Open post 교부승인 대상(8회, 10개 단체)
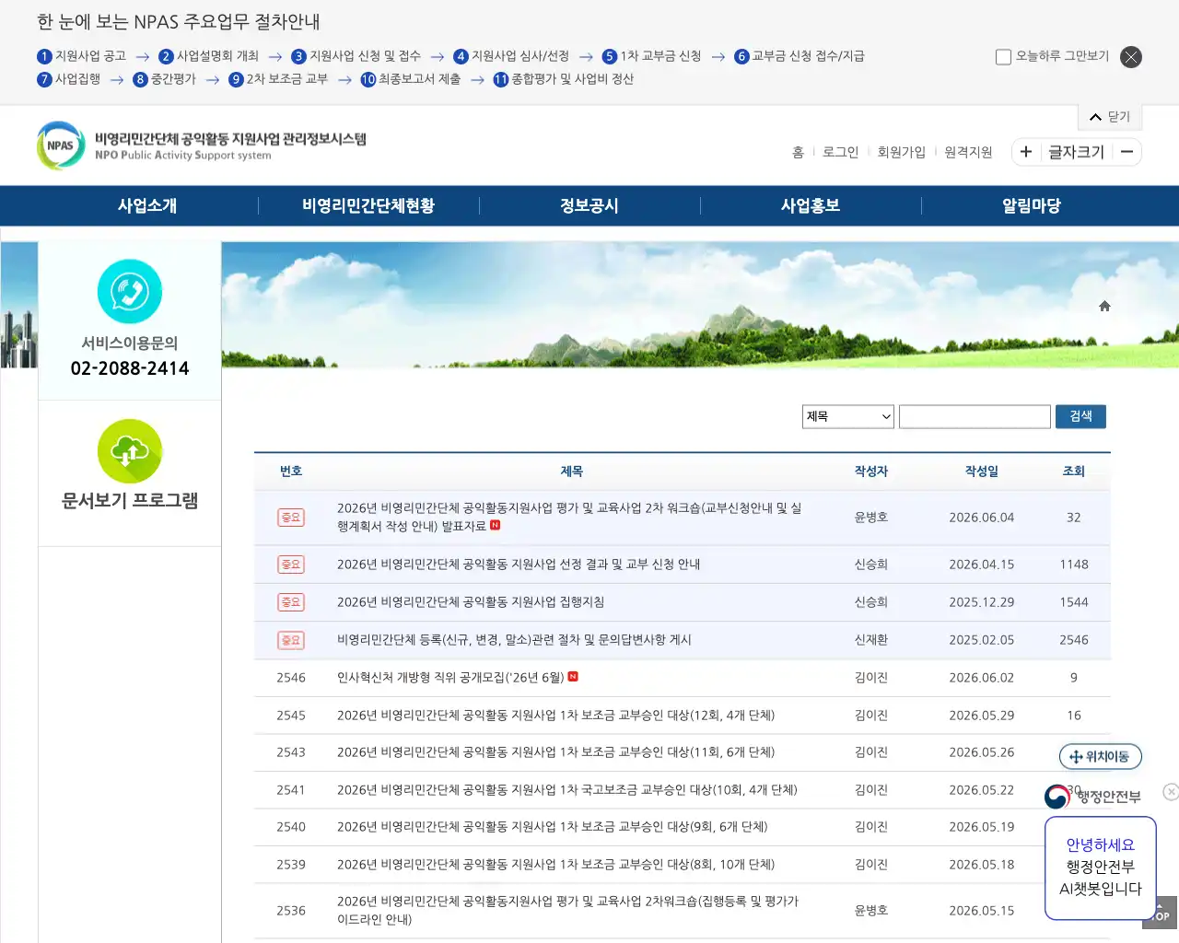This screenshot has width=1179, height=943. tap(555, 865)
